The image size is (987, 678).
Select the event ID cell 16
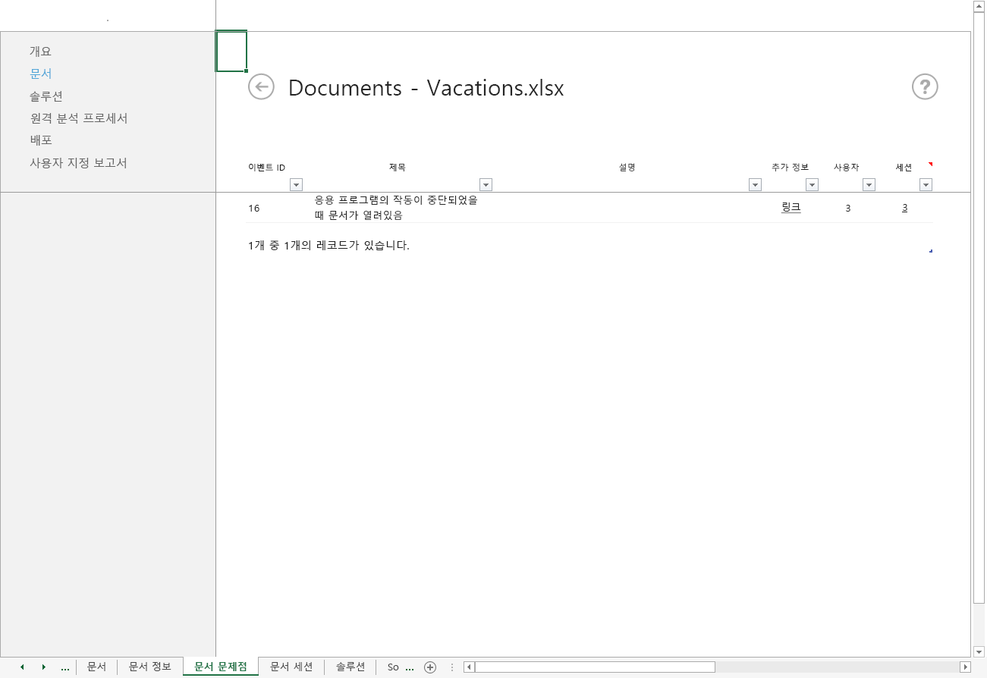click(254, 208)
